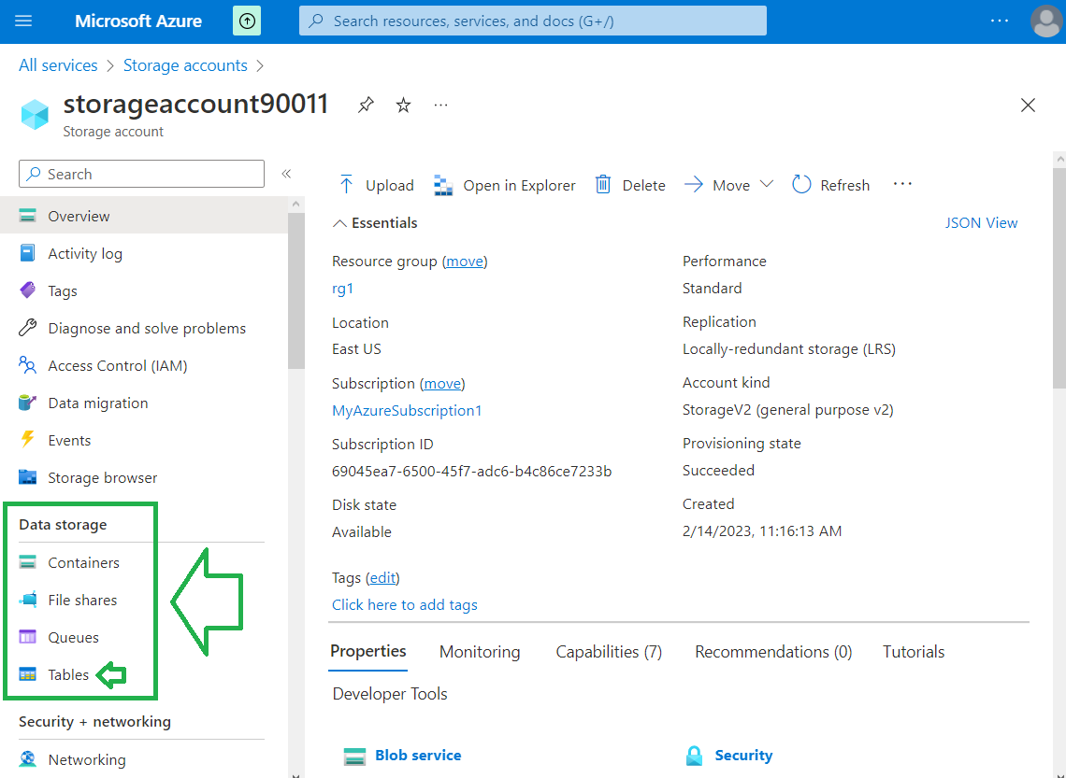Mark storageaccount90011 as favorite star
The height and width of the screenshot is (778, 1066).
403,106
